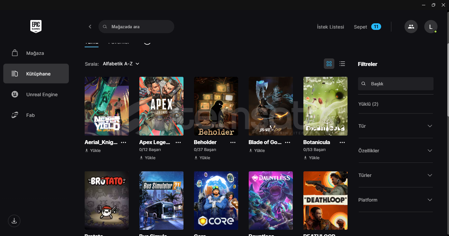Click 0/37 Başarı under Beholder

(x=205, y=150)
